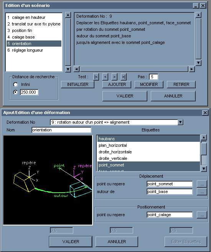Jump to last test step button
This screenshot has height=252, width=211.
coord(124,77)
